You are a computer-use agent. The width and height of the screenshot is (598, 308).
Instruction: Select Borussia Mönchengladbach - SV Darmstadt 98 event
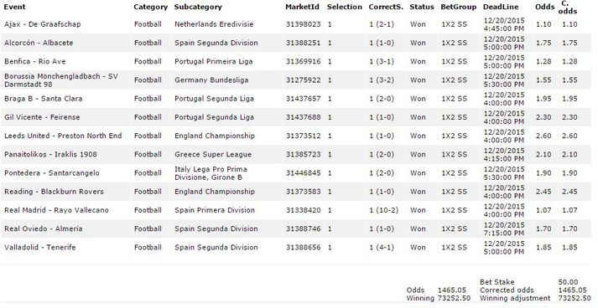click(x=61, y=80)
